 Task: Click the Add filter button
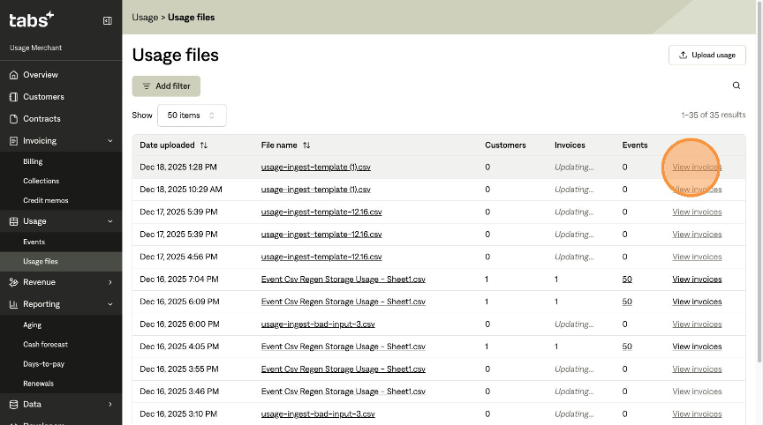167,86
